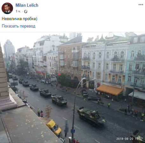The width and height of the screenshot is (145, 143).
Task: Click "Показать перевод" to translate post
Action: tap(18, 26)
